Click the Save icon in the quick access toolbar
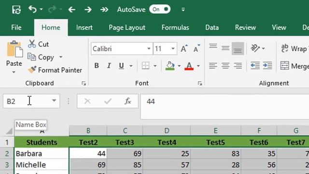This screenshot has width=309, height=174. [x=16, y=10]
